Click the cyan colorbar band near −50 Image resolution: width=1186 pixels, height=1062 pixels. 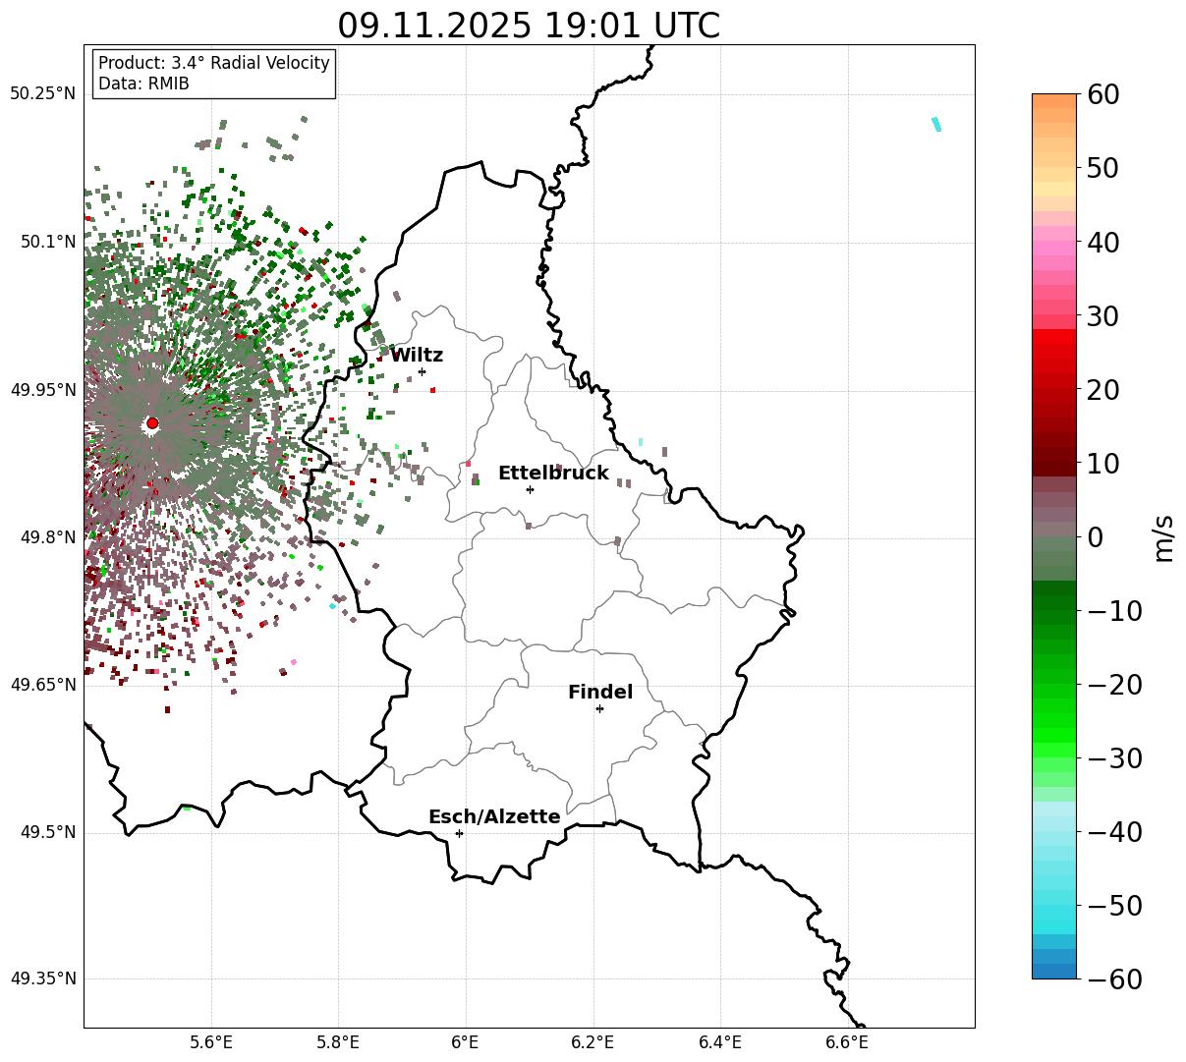[1054, 911]
